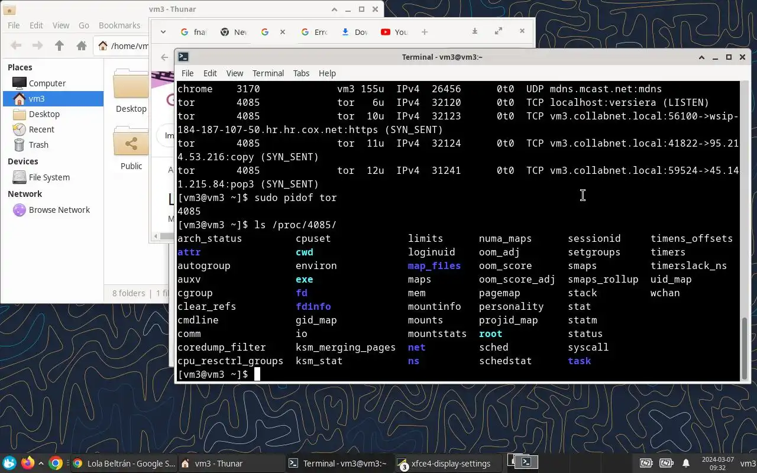Switch to Lola Beltrán Google taskbar window
Screen dimensions: 757x473
[123, 464]
